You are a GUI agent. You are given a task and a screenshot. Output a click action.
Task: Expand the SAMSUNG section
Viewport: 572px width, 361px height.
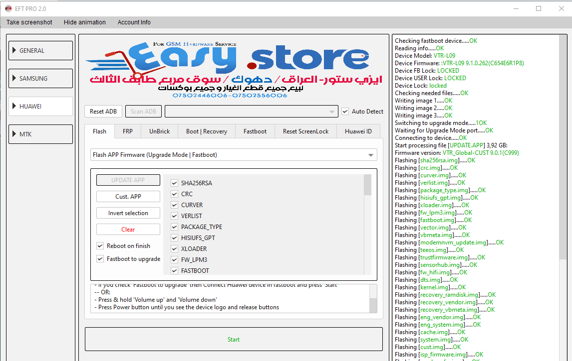coord(40,78)
